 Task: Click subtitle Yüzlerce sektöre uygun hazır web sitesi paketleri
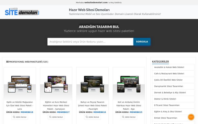coord(99,31)
